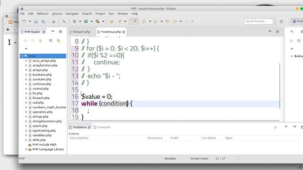The image size is (303, 170).
Task: Open the Back history dropdown arrow
Action: [x=181, y=21]
